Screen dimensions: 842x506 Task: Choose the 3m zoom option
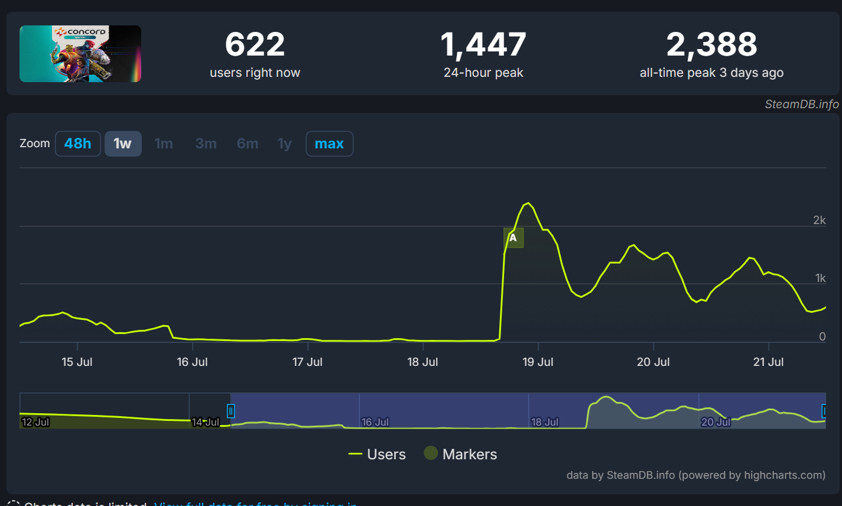(x=206, y=144)
